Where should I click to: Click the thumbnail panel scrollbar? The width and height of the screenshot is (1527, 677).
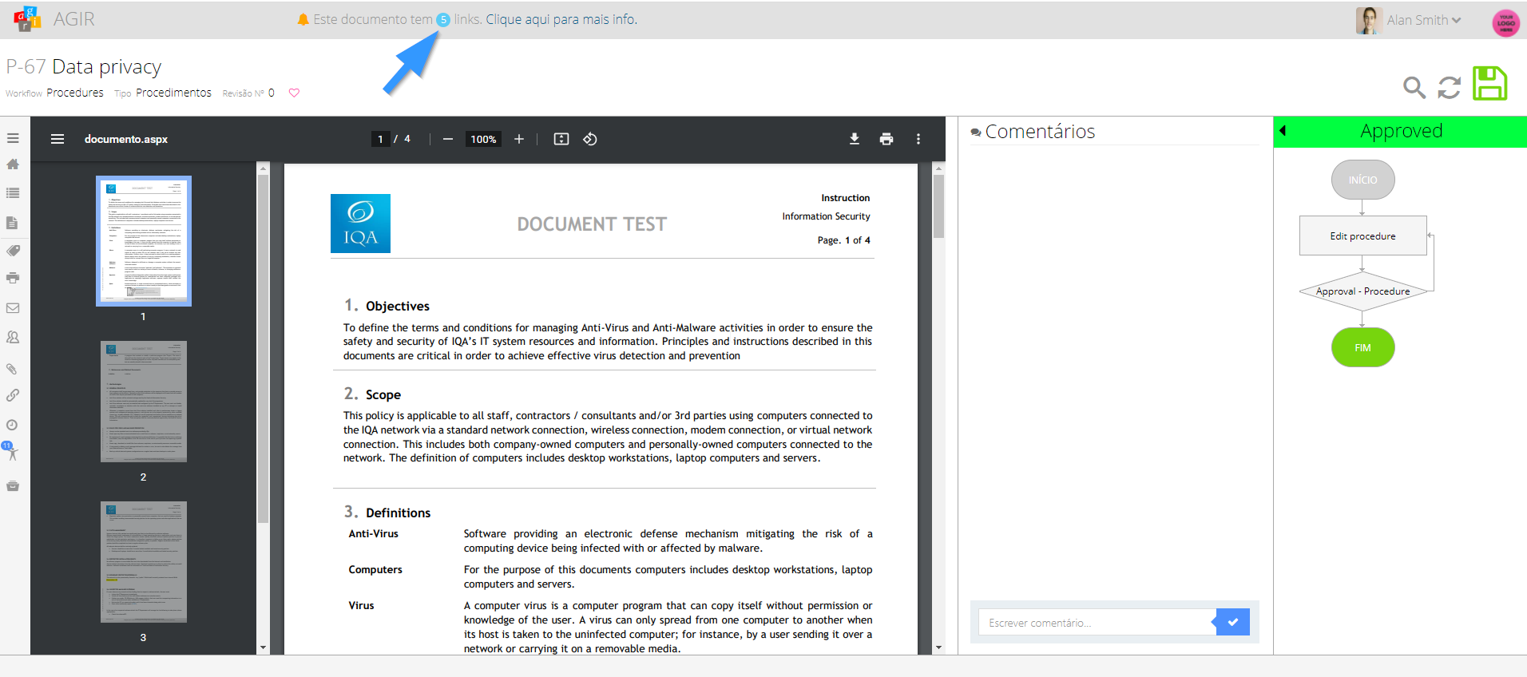tap(264, 349)
